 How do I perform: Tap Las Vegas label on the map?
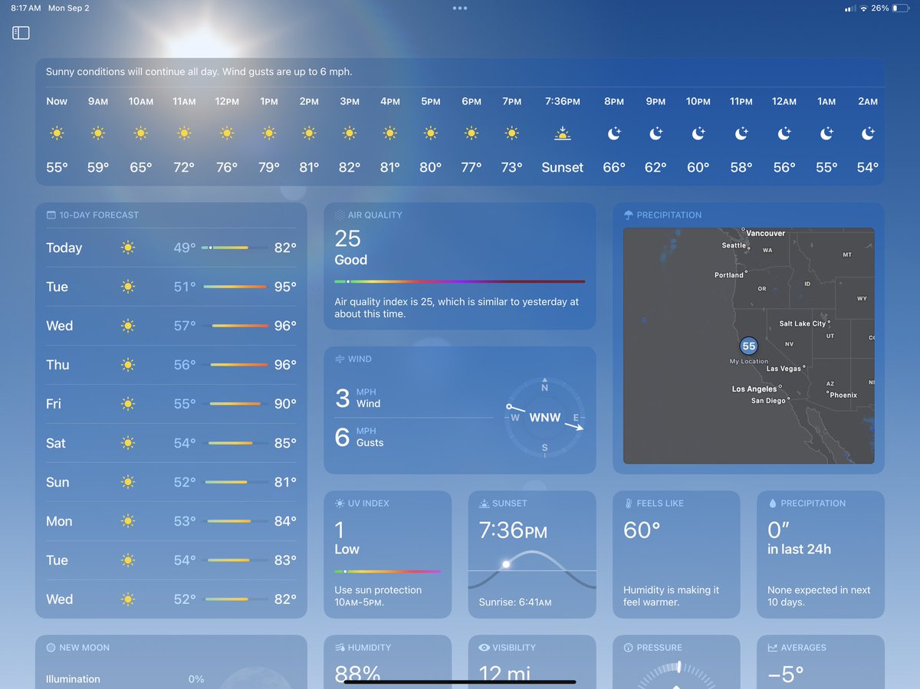click(x=784, y=369)
